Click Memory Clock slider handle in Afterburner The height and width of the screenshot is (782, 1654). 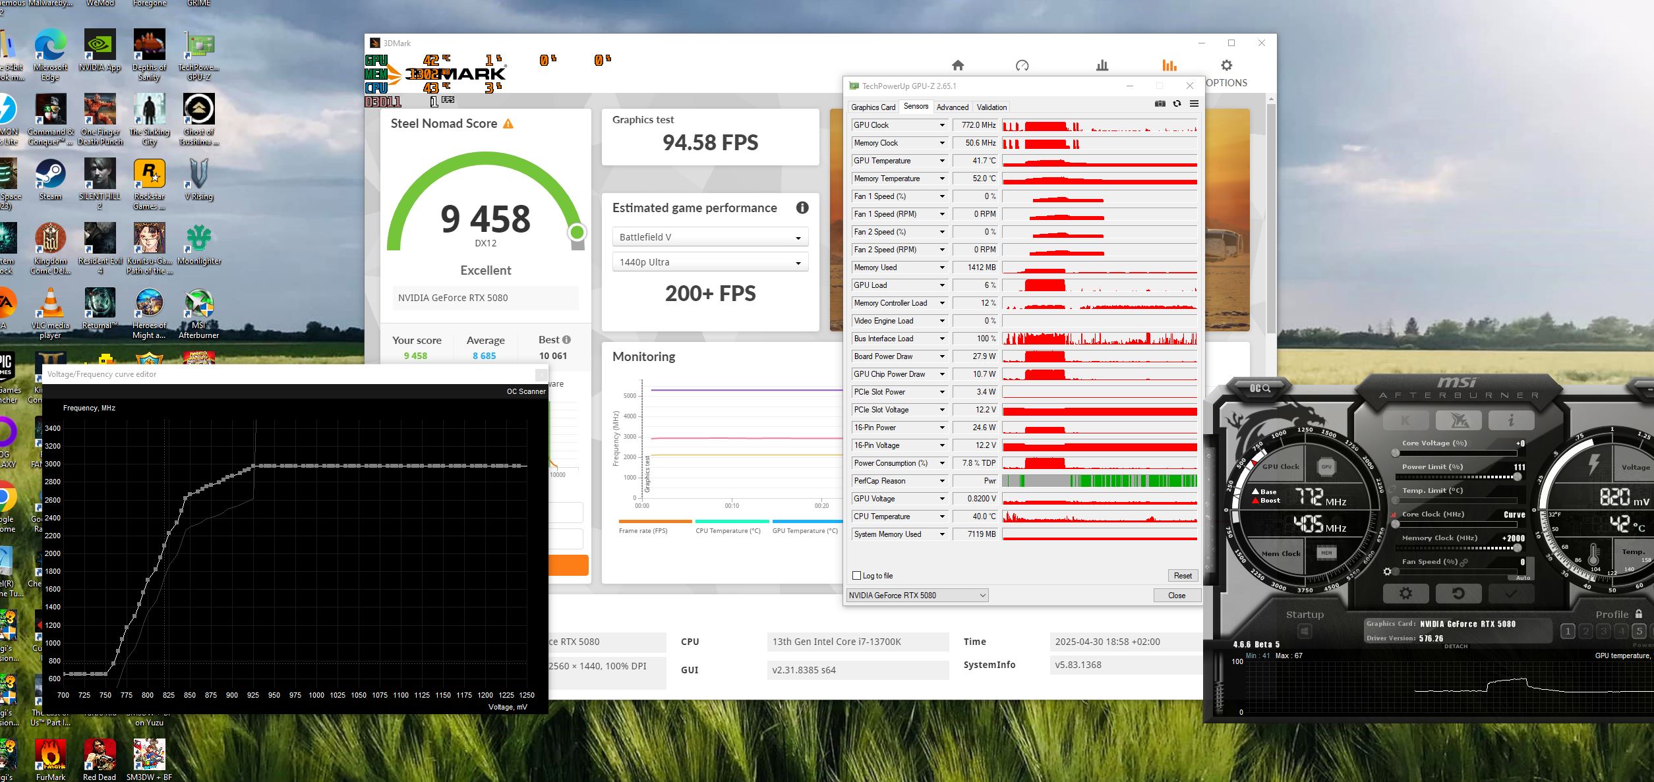click(x=1517, y=547)
